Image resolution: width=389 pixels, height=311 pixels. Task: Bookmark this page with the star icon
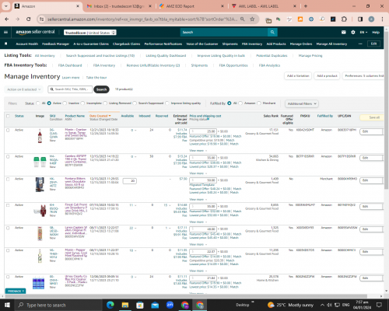(252, 19)
